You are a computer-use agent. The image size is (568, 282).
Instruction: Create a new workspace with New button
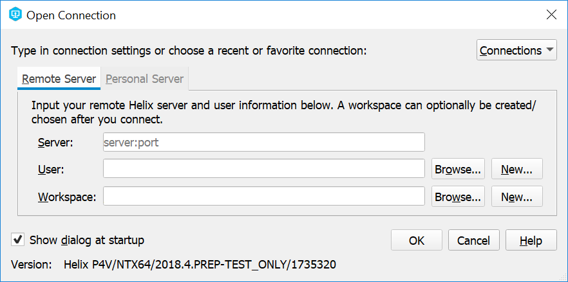[x=516, y=197]
